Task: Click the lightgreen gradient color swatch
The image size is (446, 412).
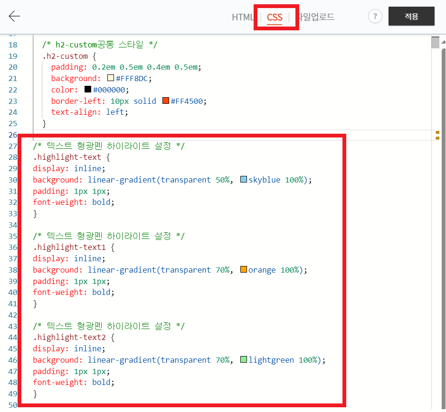Action: coord(243,359)
